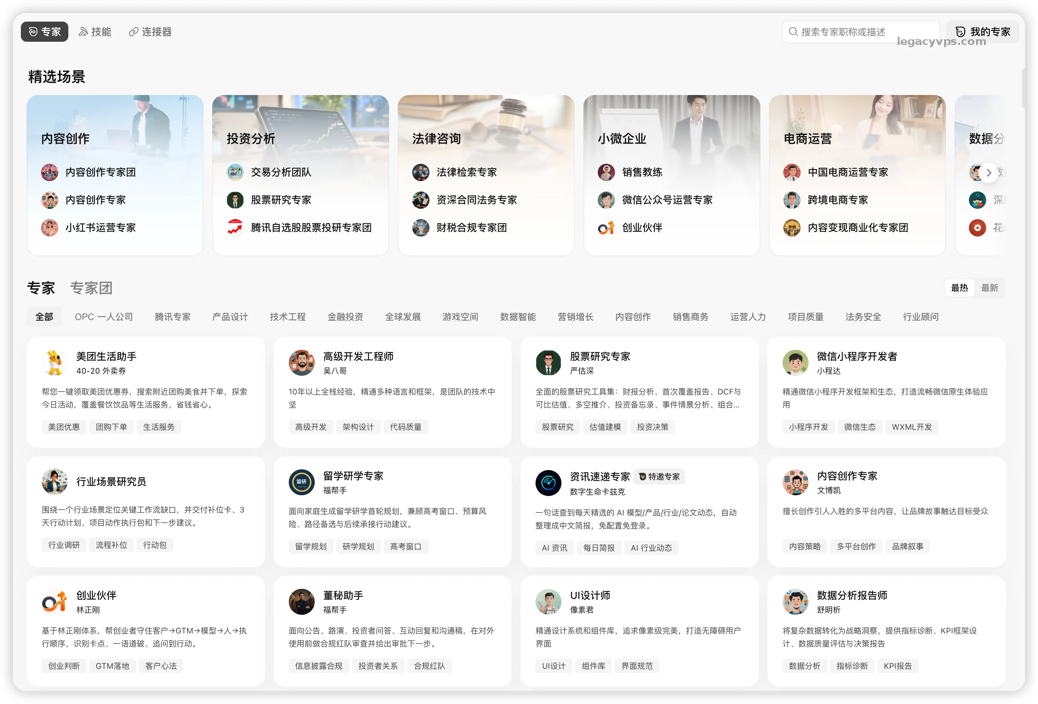Viewport: 1038px width, 704px height.
Task: Click the 高级开发工程师 bearded avatar
Action: pyautogui.click(x=301, y=362)
